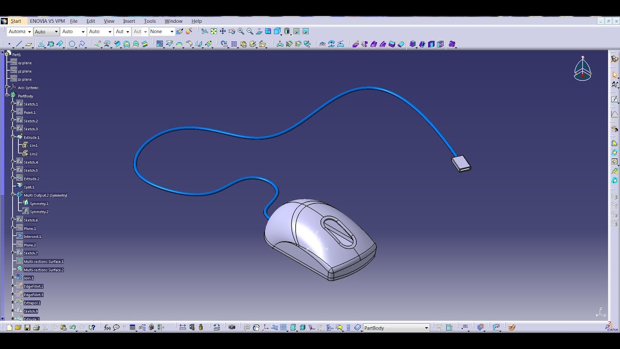Select Symmetry.1 in the tree
The image size is (620, 349).
pos(39,204)
